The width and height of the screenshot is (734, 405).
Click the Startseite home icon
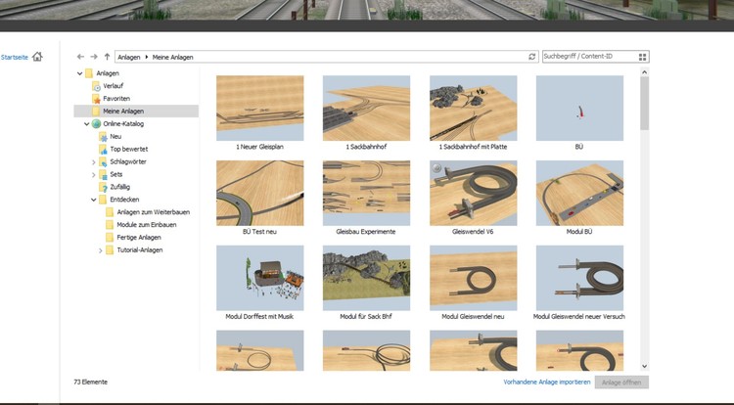[x=37, y=57]
